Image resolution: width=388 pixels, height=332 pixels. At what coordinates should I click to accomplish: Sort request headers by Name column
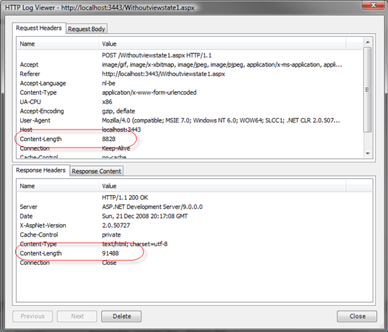point(58,44)
